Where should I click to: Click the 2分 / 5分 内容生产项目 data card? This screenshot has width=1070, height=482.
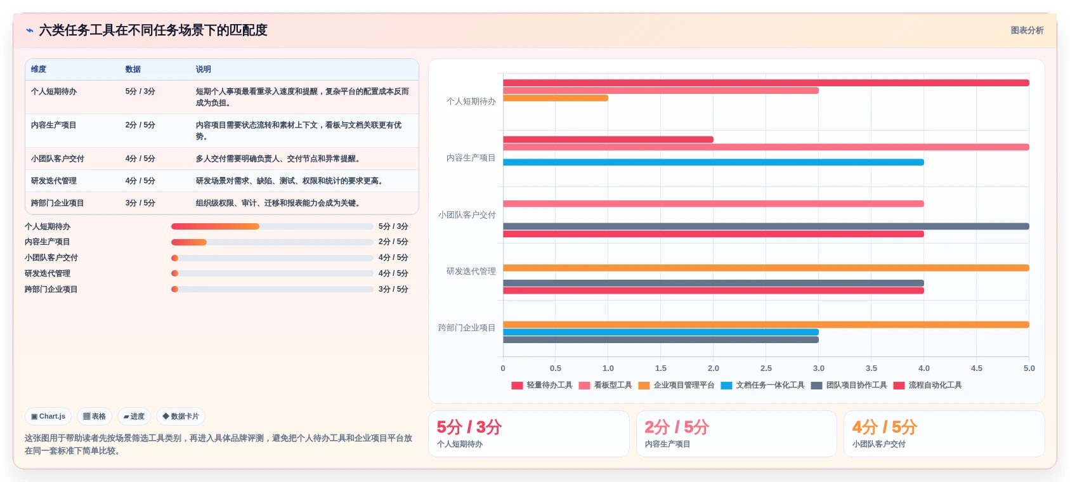[736, 434]
